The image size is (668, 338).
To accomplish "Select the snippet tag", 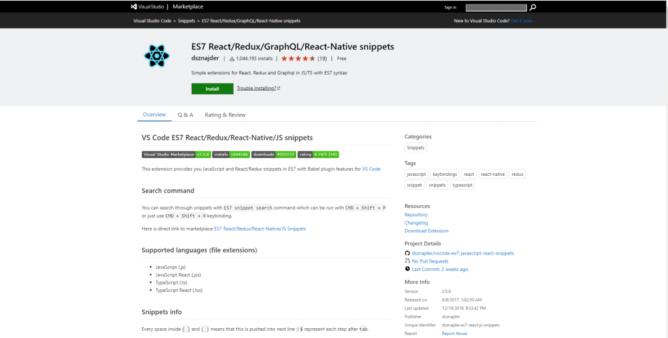I will [414, 185].
